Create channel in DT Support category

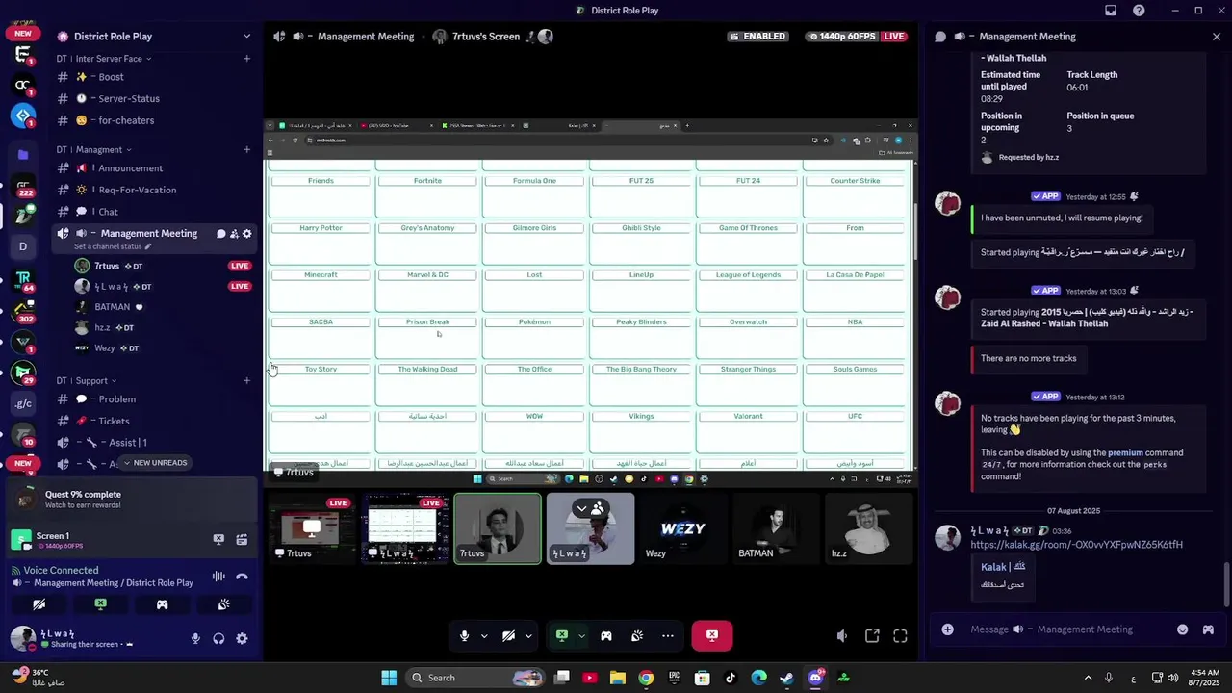point(246,381)
